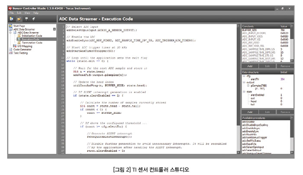Click Remove under the Data structures panel
The image size is (303, 175).
pos(285,112)
